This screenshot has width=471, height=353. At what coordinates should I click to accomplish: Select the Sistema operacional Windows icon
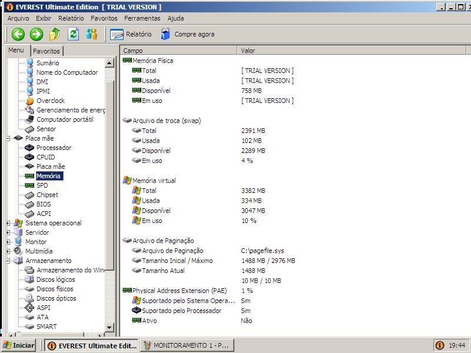pyautogui.click(x=18, y=223)
